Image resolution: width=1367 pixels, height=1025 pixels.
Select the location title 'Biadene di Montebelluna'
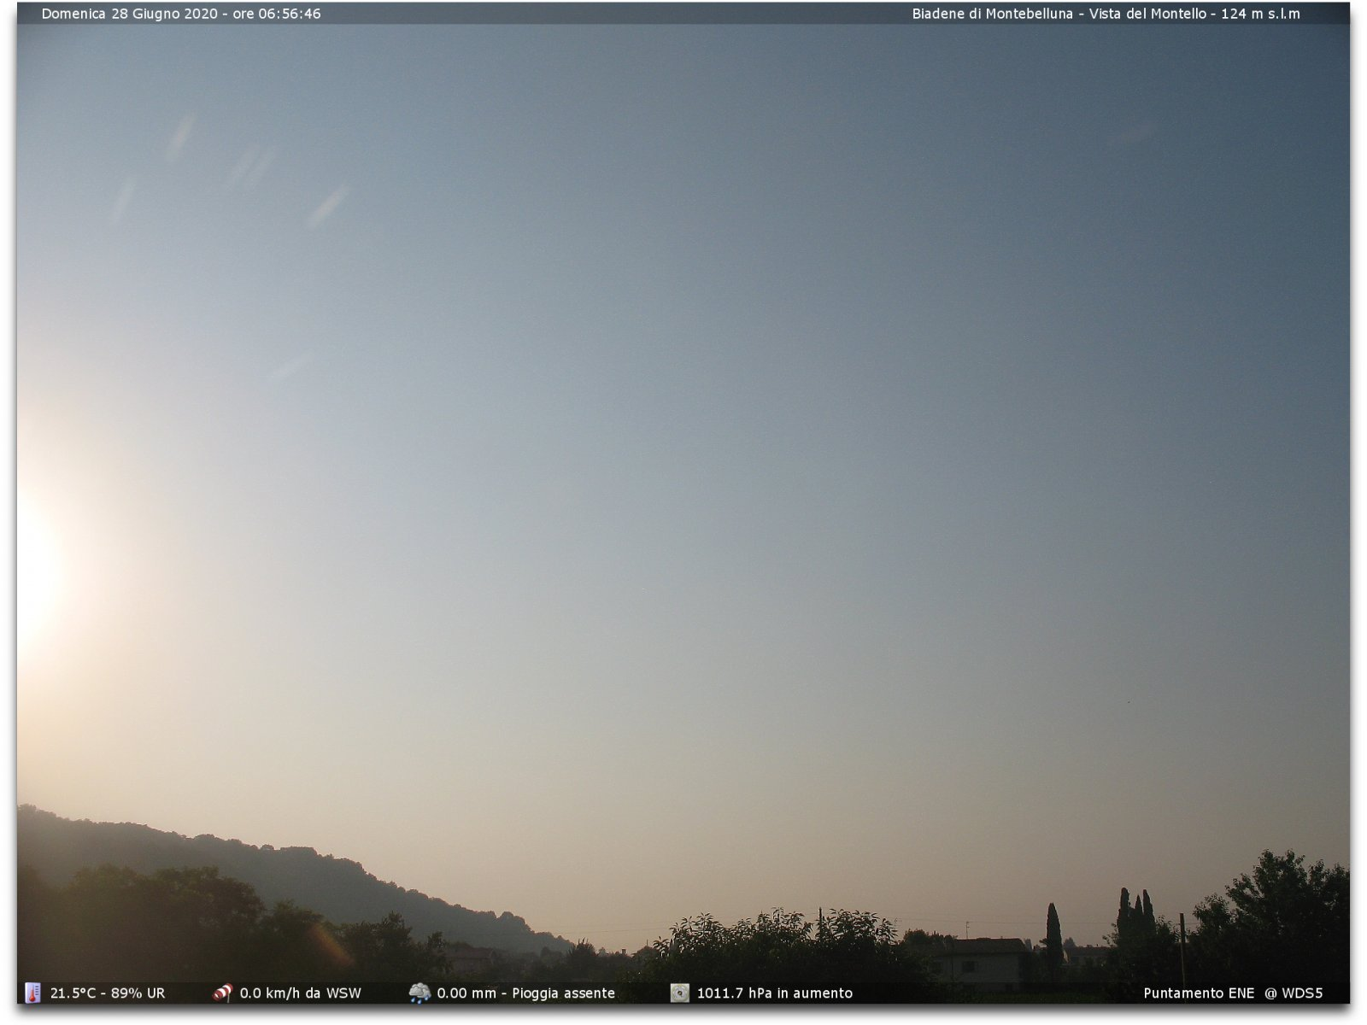pyautogui.click(x=993, y=14)
